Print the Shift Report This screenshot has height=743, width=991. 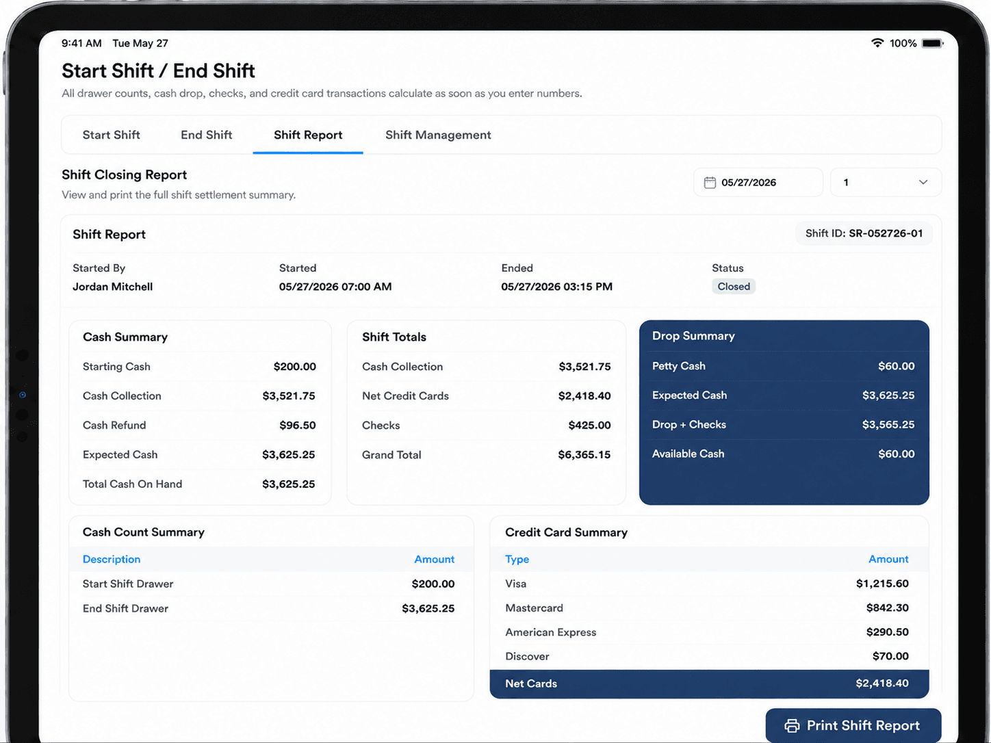tap(853, 725)
